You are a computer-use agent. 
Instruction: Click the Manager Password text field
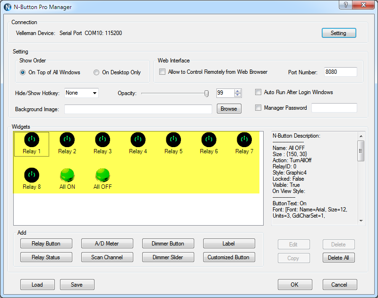pyautogui.click(x=334, y=108)
